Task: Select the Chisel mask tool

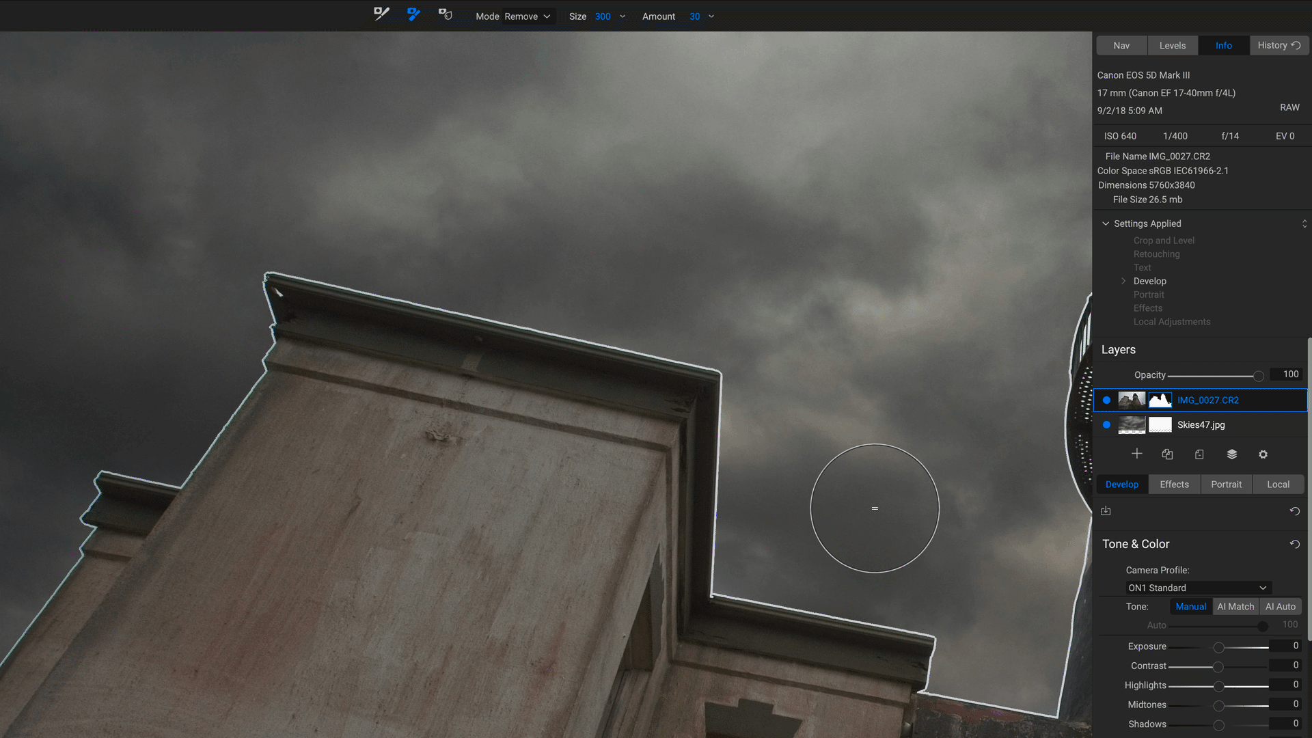Action: tap(413, 14)
